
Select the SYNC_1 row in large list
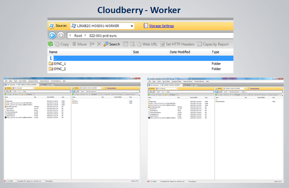click(x=141, y=64)
